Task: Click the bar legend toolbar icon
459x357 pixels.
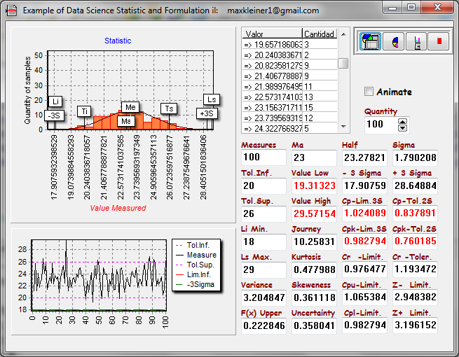Action: tap(417, 42)
